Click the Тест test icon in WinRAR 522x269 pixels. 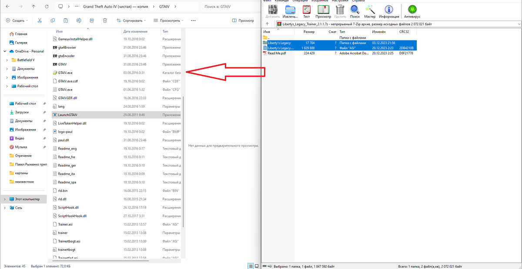(307, 11)
